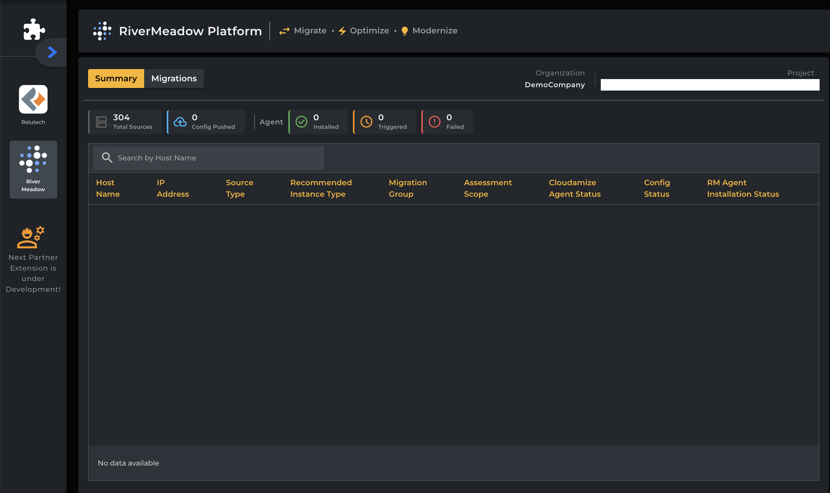This screenshot has width=830, height=493.
Task: Click the Failed red alert icon
Action: (x=434, y=122)
